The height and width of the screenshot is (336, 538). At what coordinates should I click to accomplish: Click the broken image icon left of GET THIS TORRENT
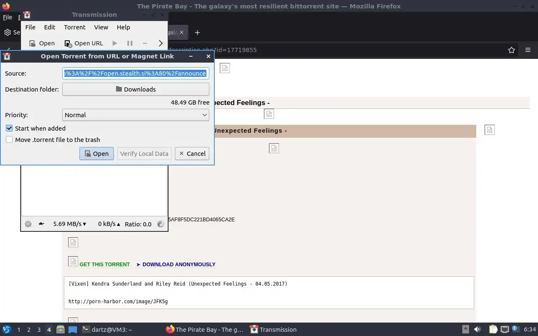point(73,261)
